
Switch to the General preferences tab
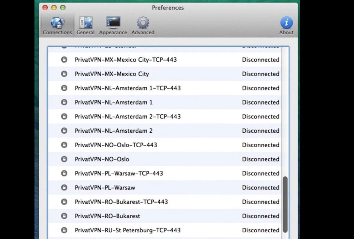(85, 25)
